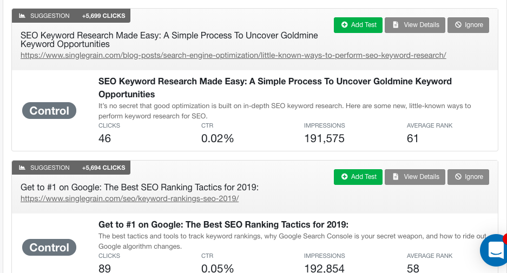Click the bold Best SEO Ranking Tactics preview title
This screenshot has height=273, width=507.
[x=223, y=224]
